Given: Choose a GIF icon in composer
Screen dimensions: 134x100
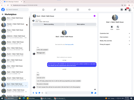Looking at the screenshot, I should [x=42, y=93].
